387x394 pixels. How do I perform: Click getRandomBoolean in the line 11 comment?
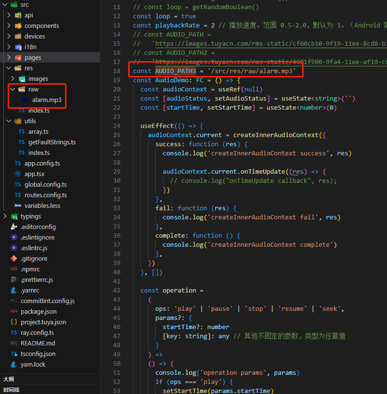click(x=222, y=7)
